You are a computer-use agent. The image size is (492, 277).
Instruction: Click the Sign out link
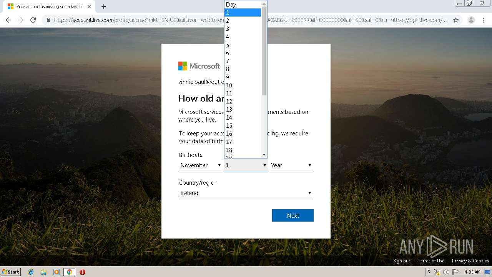402,261
